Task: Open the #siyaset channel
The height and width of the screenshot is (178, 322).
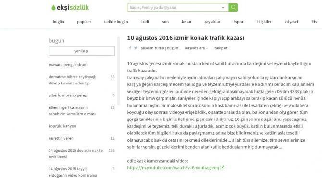Action: pos(291,22)
